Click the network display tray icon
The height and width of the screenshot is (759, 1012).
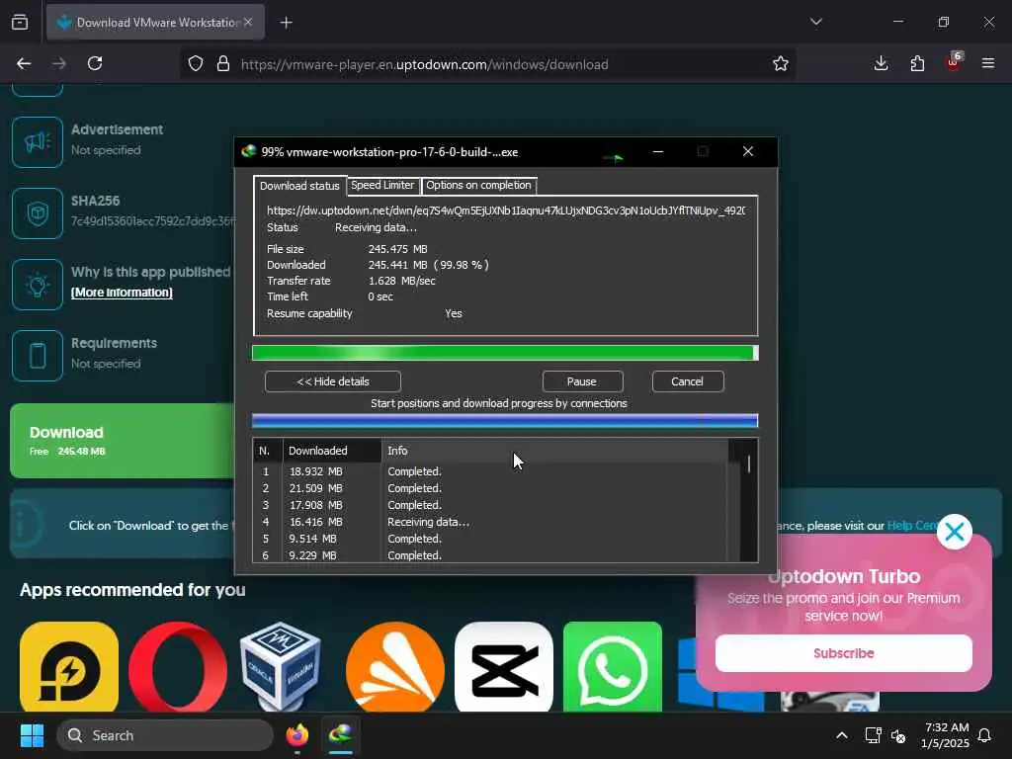(873, 735)
